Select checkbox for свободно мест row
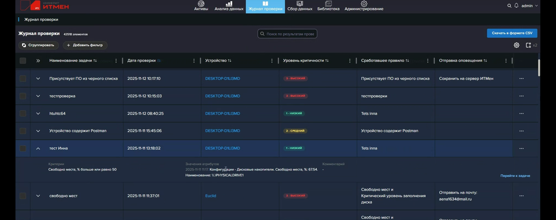The height and width of the screenshot is (220, 556). tap(23, 196)
